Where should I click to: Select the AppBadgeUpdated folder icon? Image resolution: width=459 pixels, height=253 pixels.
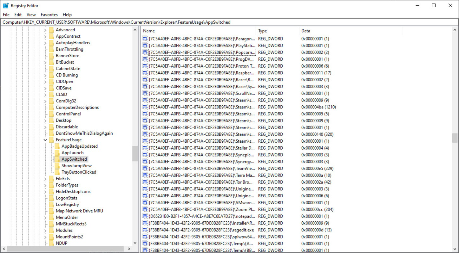57,146
